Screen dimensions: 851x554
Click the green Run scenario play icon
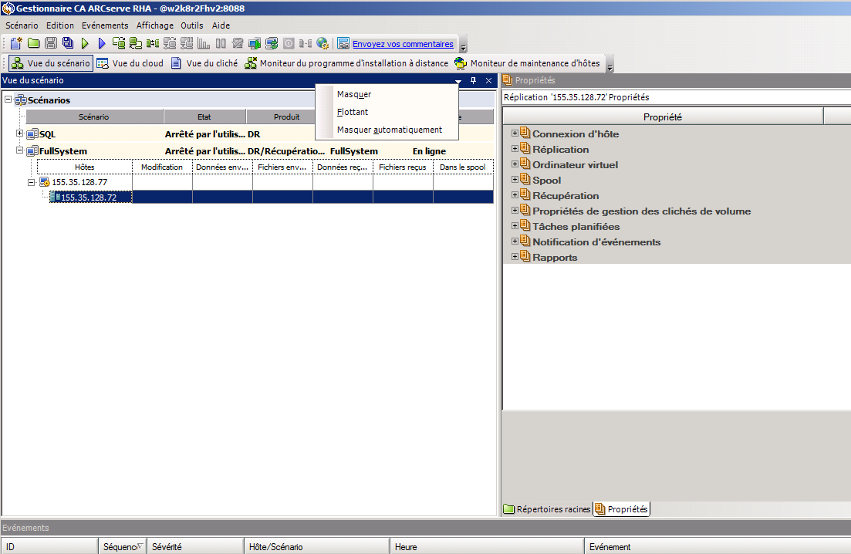(85, 43)
